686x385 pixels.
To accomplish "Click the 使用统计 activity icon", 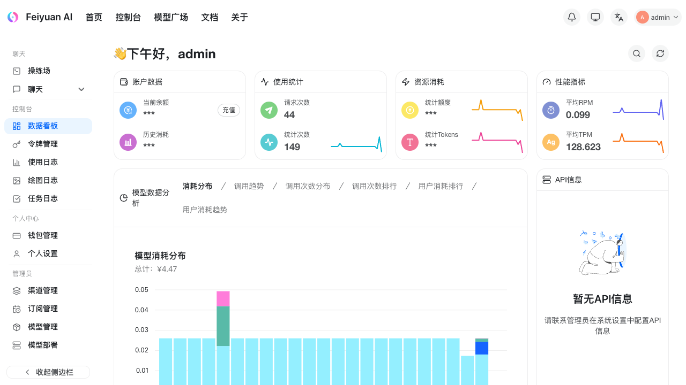I will [x=265, y=82].
